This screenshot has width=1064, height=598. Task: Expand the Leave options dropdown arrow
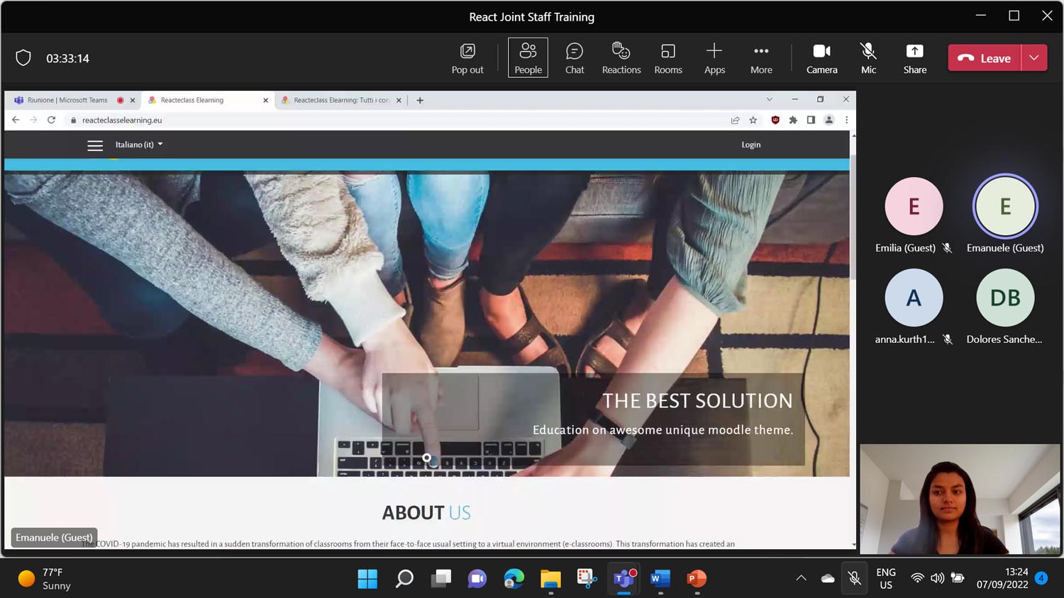coord(1034,58)
